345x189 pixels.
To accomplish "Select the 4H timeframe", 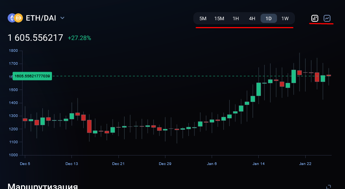I will pyautogui.click(x=252, y=18).
